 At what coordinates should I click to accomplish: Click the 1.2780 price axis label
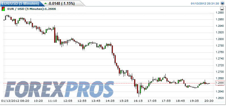(220, 46)
